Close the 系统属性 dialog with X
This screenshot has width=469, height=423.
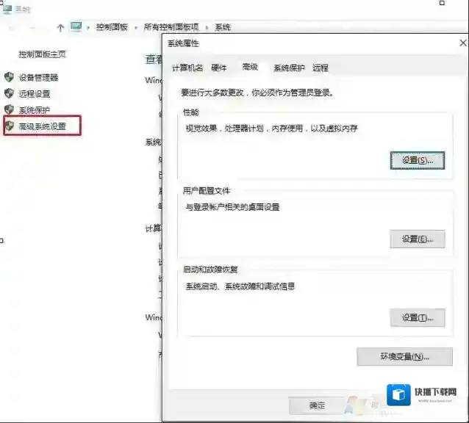pyautogui.click(x=462, y=43)
